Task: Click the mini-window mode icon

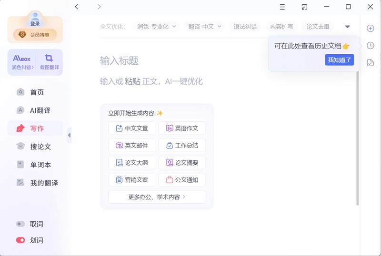Action: pyautogui.click(x=304, y=7)
